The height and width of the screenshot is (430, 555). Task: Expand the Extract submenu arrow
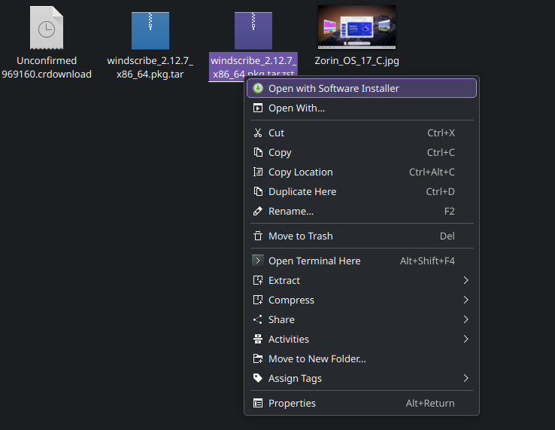point(466,280)
